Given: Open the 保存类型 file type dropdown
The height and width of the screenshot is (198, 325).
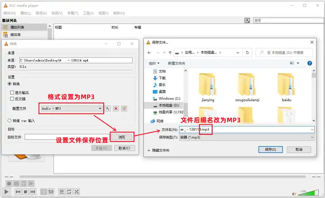Looking at the screenshot, I should click(246, 137).
